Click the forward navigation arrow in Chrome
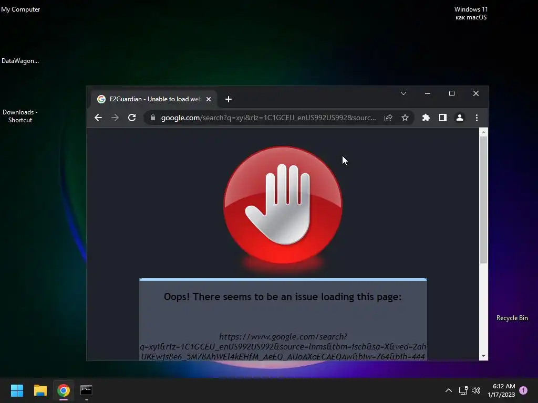This screenshot has width=538, height=403. point(115,118)
